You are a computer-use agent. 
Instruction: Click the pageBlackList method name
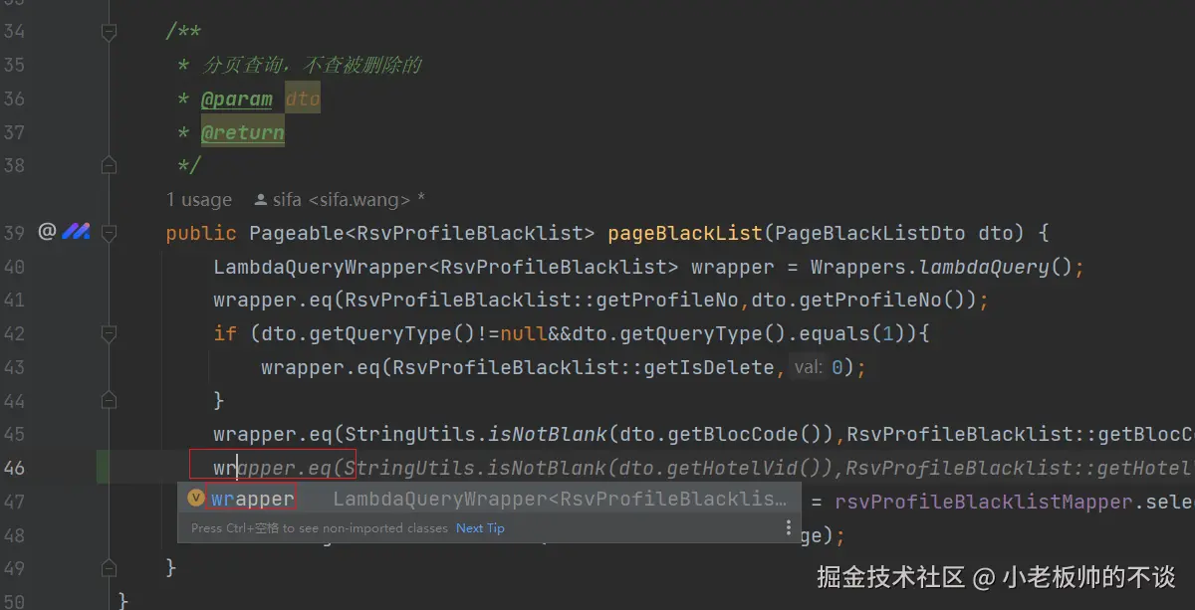click(684, 234)
